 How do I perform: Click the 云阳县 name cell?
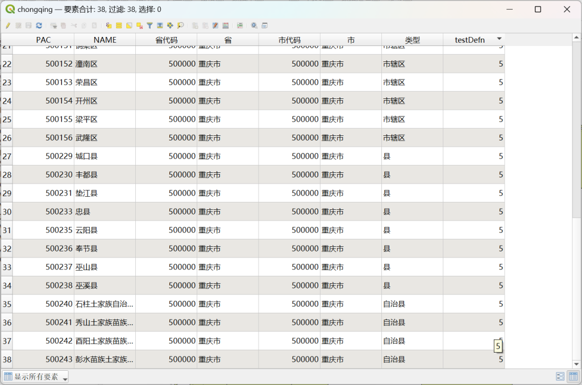(105, 230)
